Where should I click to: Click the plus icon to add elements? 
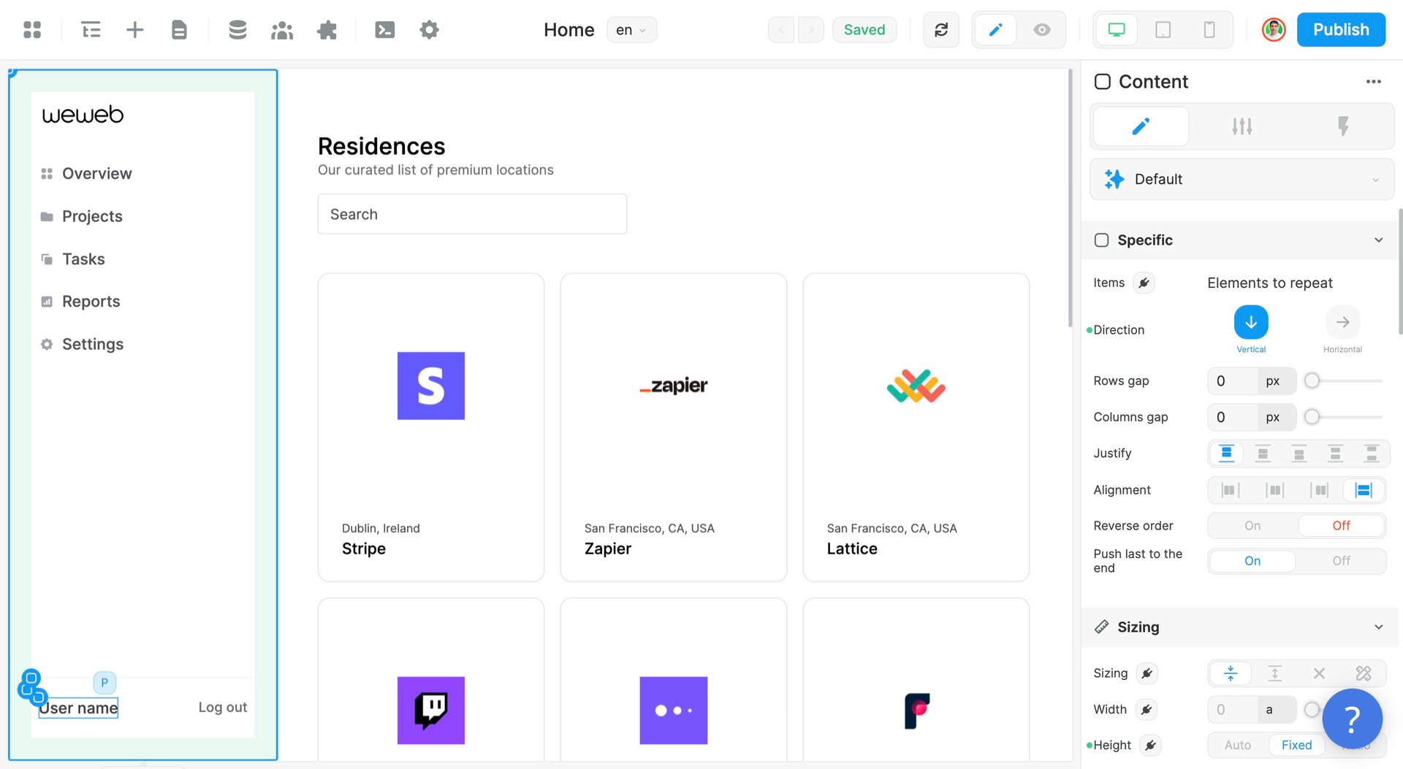pos(135,30)
